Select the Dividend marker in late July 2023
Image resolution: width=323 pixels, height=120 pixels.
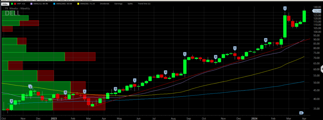pos(165,72)
